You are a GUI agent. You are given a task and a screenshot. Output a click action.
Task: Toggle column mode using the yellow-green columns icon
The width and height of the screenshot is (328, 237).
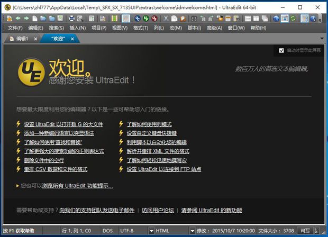[114, 19]
